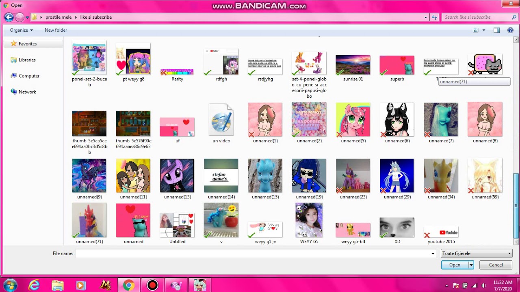
Task: Click the Cancel button
Action: [x=496, y=265]
